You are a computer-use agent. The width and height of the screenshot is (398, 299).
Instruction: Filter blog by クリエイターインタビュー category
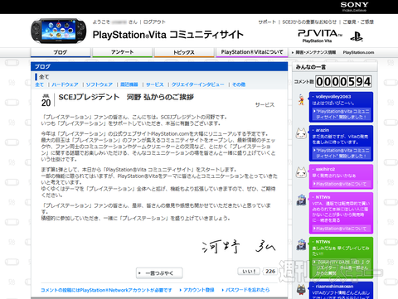click(x=197, y=84)
